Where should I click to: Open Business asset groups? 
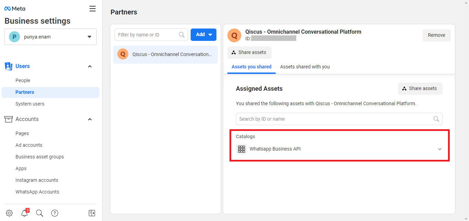[40, 157]
